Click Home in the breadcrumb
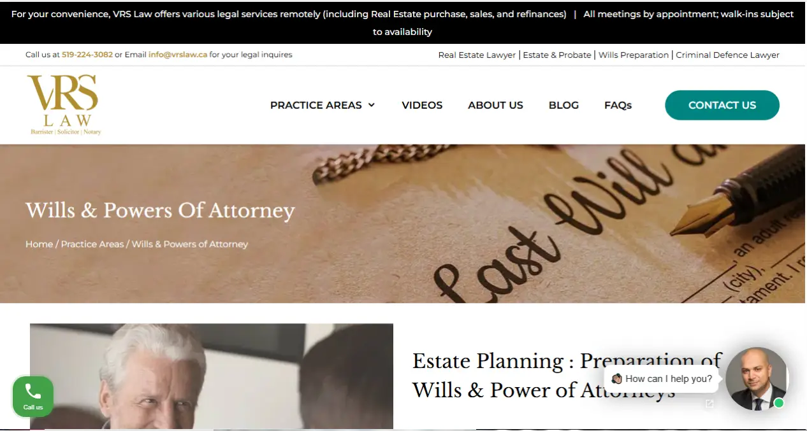The height and width of the screenshot is (431, 807). (39, 244)
